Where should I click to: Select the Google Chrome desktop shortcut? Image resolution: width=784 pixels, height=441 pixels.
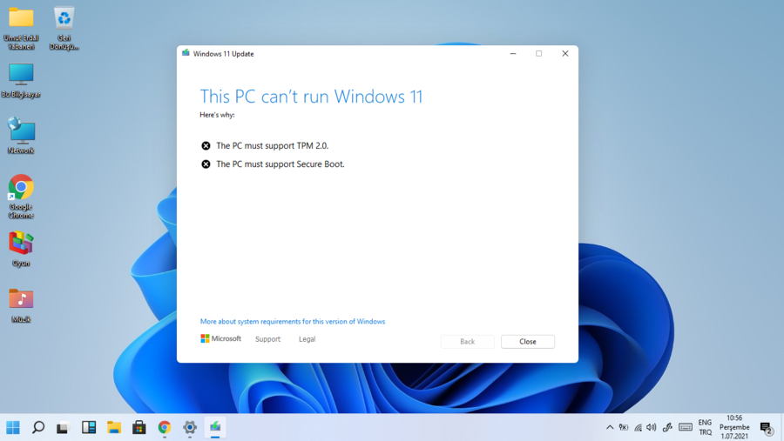pos(21,197)
